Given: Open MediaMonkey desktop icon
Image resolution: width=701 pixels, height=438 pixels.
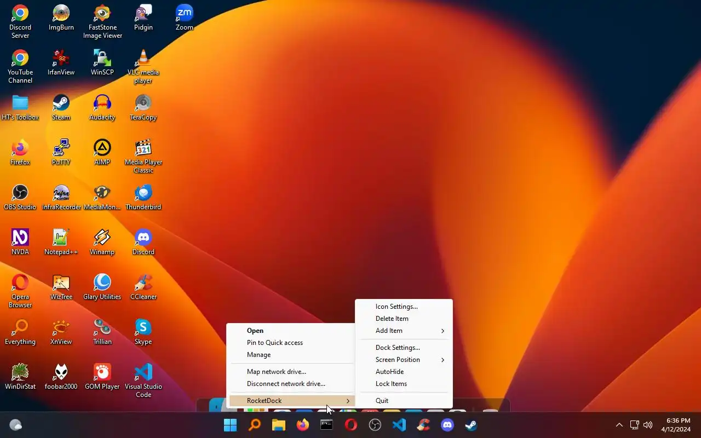Looking at the screenshot, I should pyautogui.click(x=102, y=197).
